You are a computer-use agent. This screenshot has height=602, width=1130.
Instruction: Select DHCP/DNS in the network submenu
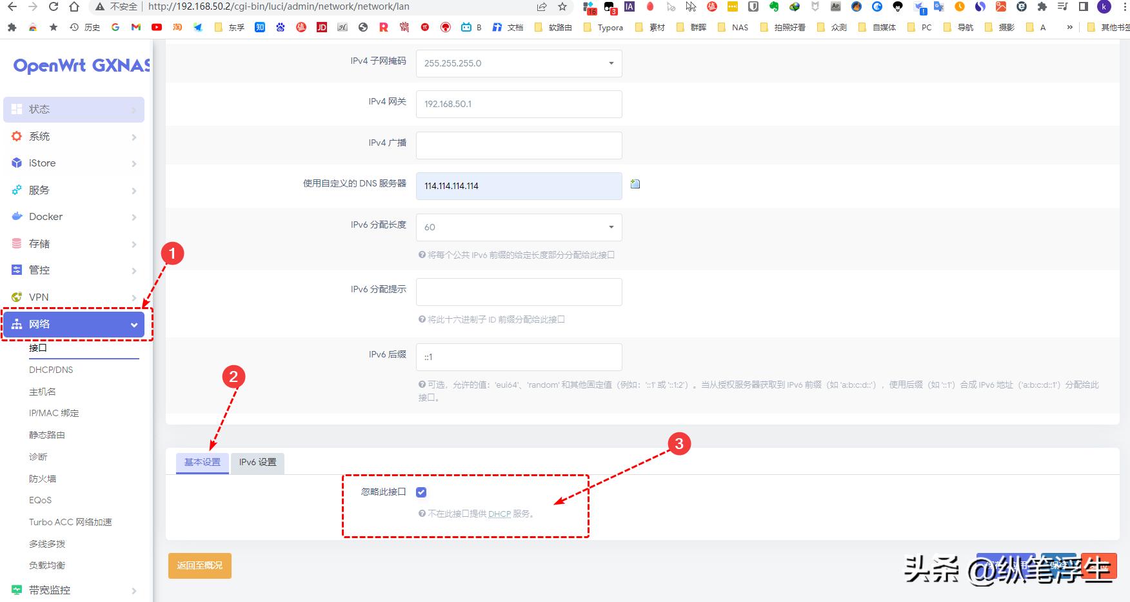[52, 369]
